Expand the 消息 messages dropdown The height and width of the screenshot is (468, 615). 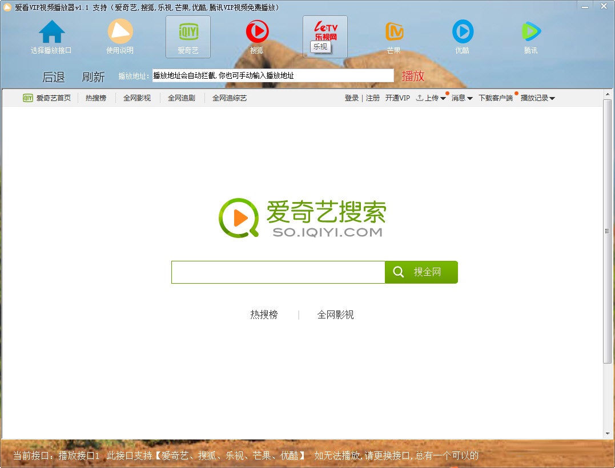pos(461,98)
